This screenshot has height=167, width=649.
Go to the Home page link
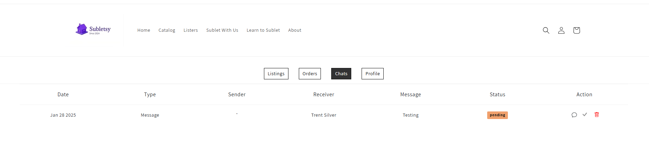coord(144,30)
